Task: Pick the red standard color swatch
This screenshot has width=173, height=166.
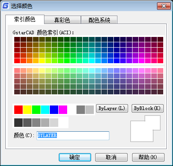Action: tap(18, 109)
